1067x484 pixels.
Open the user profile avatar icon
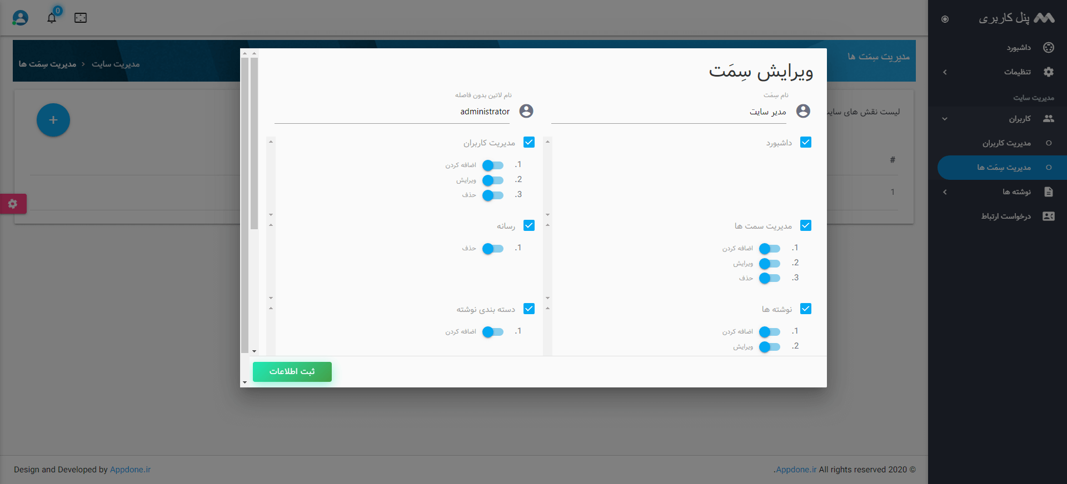point(21,18)
